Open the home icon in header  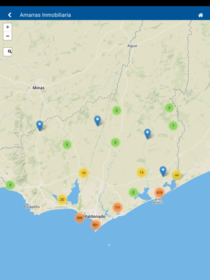(x=201, y=15)
